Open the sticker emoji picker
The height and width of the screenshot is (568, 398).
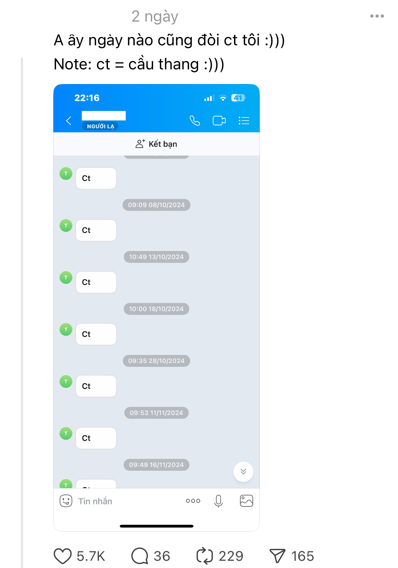pyautogui.click(x=66, y=501)
